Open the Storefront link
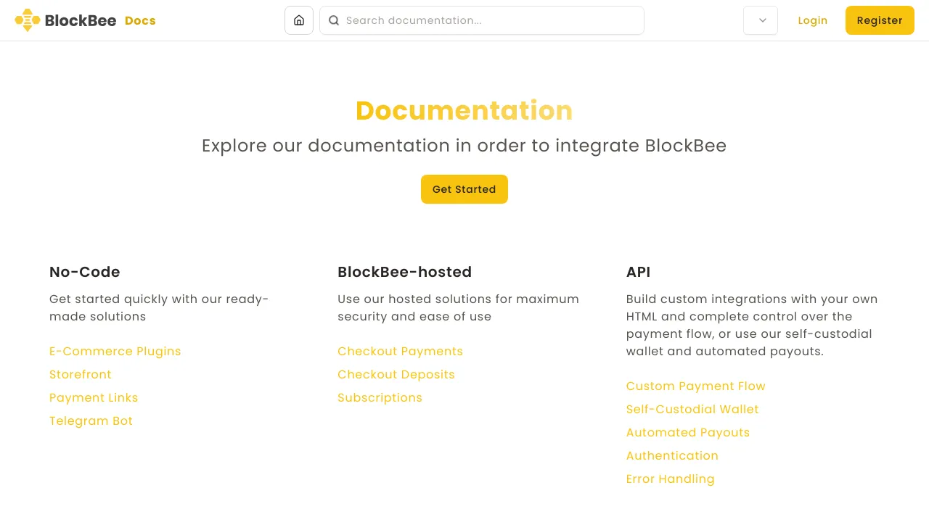Screen dimensions: 929x522 81,374
